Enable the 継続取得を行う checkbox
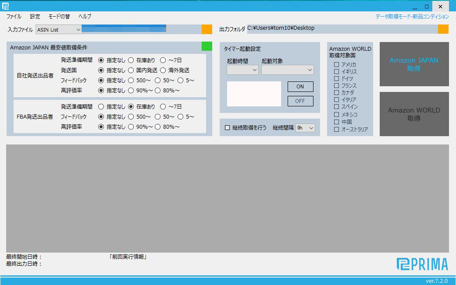456x285 pixels. click(228, 128)
